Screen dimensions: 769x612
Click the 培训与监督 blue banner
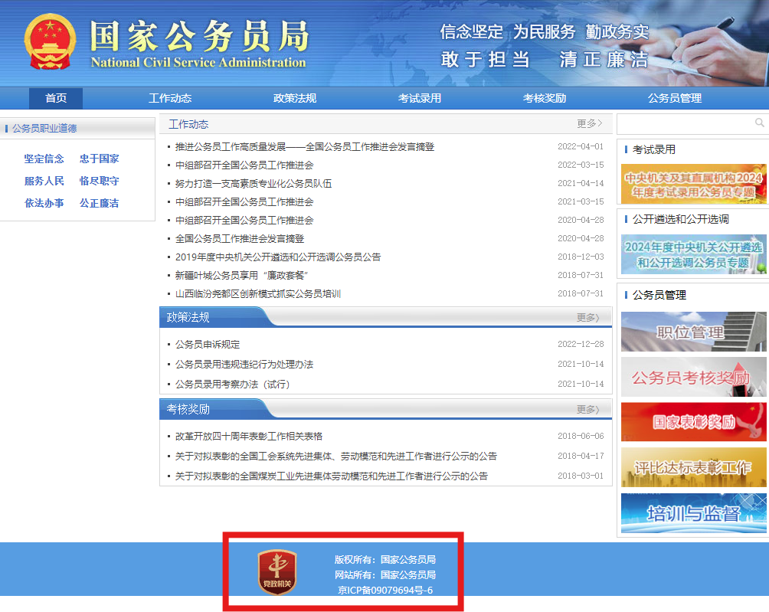click(x=693, y=513)
